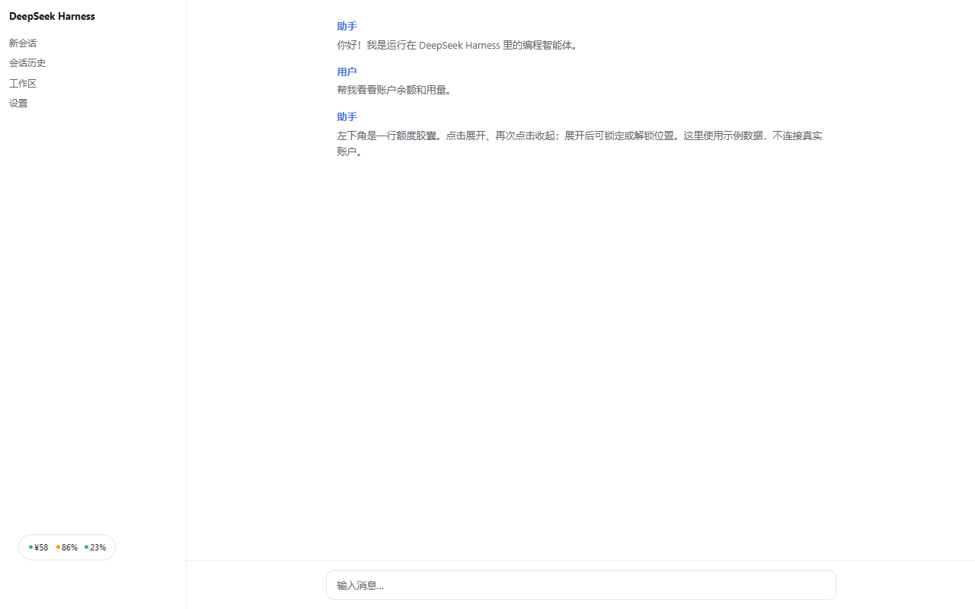The height and width of the screenshot is (609, 975).
Task: Start a new chat via 新会话
Action: coord(23,43)
